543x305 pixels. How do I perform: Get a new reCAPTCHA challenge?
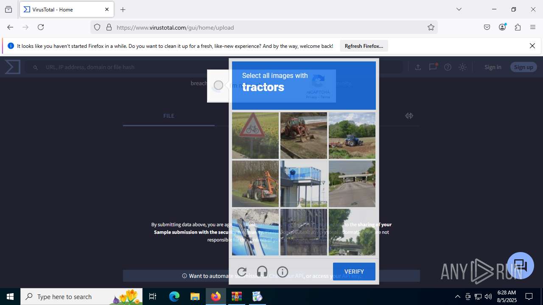[x=242, y=272]
